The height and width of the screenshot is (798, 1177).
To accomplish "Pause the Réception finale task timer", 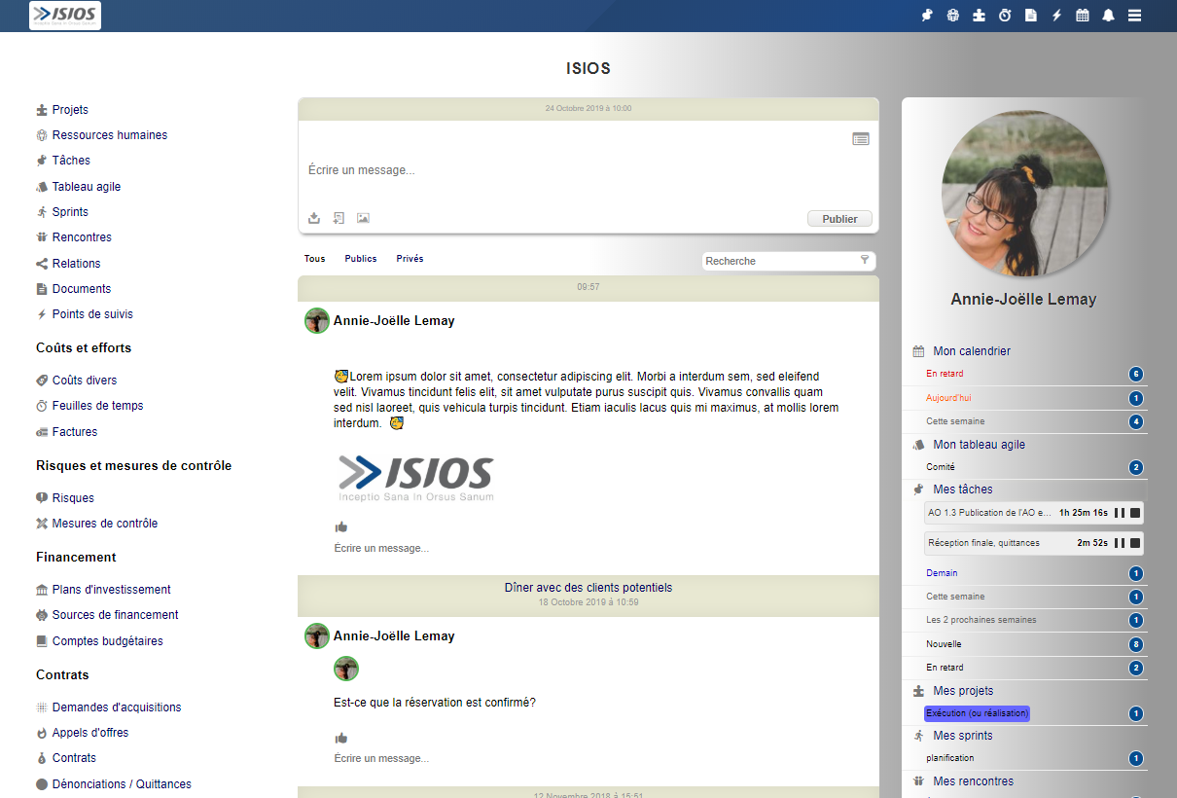I will click(1120, 543).
